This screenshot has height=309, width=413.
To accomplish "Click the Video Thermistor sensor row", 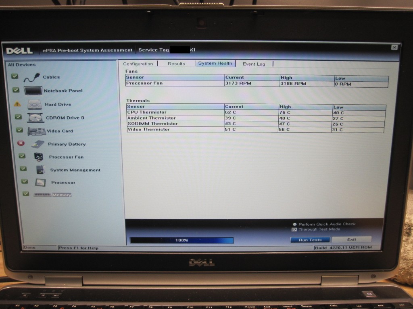I will pyautogui.click(x=255, y=130).
